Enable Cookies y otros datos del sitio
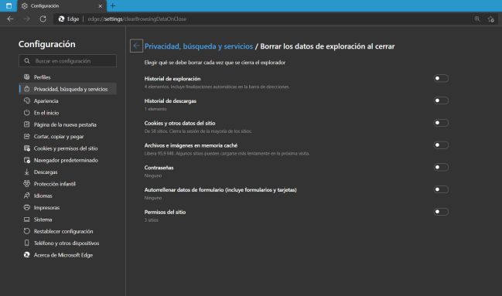Screen dimensions: 502x296 [441, 123]
